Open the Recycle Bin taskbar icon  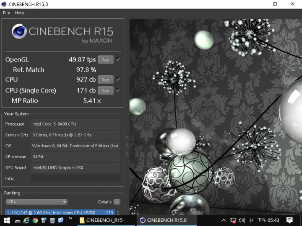coord(52,220)
